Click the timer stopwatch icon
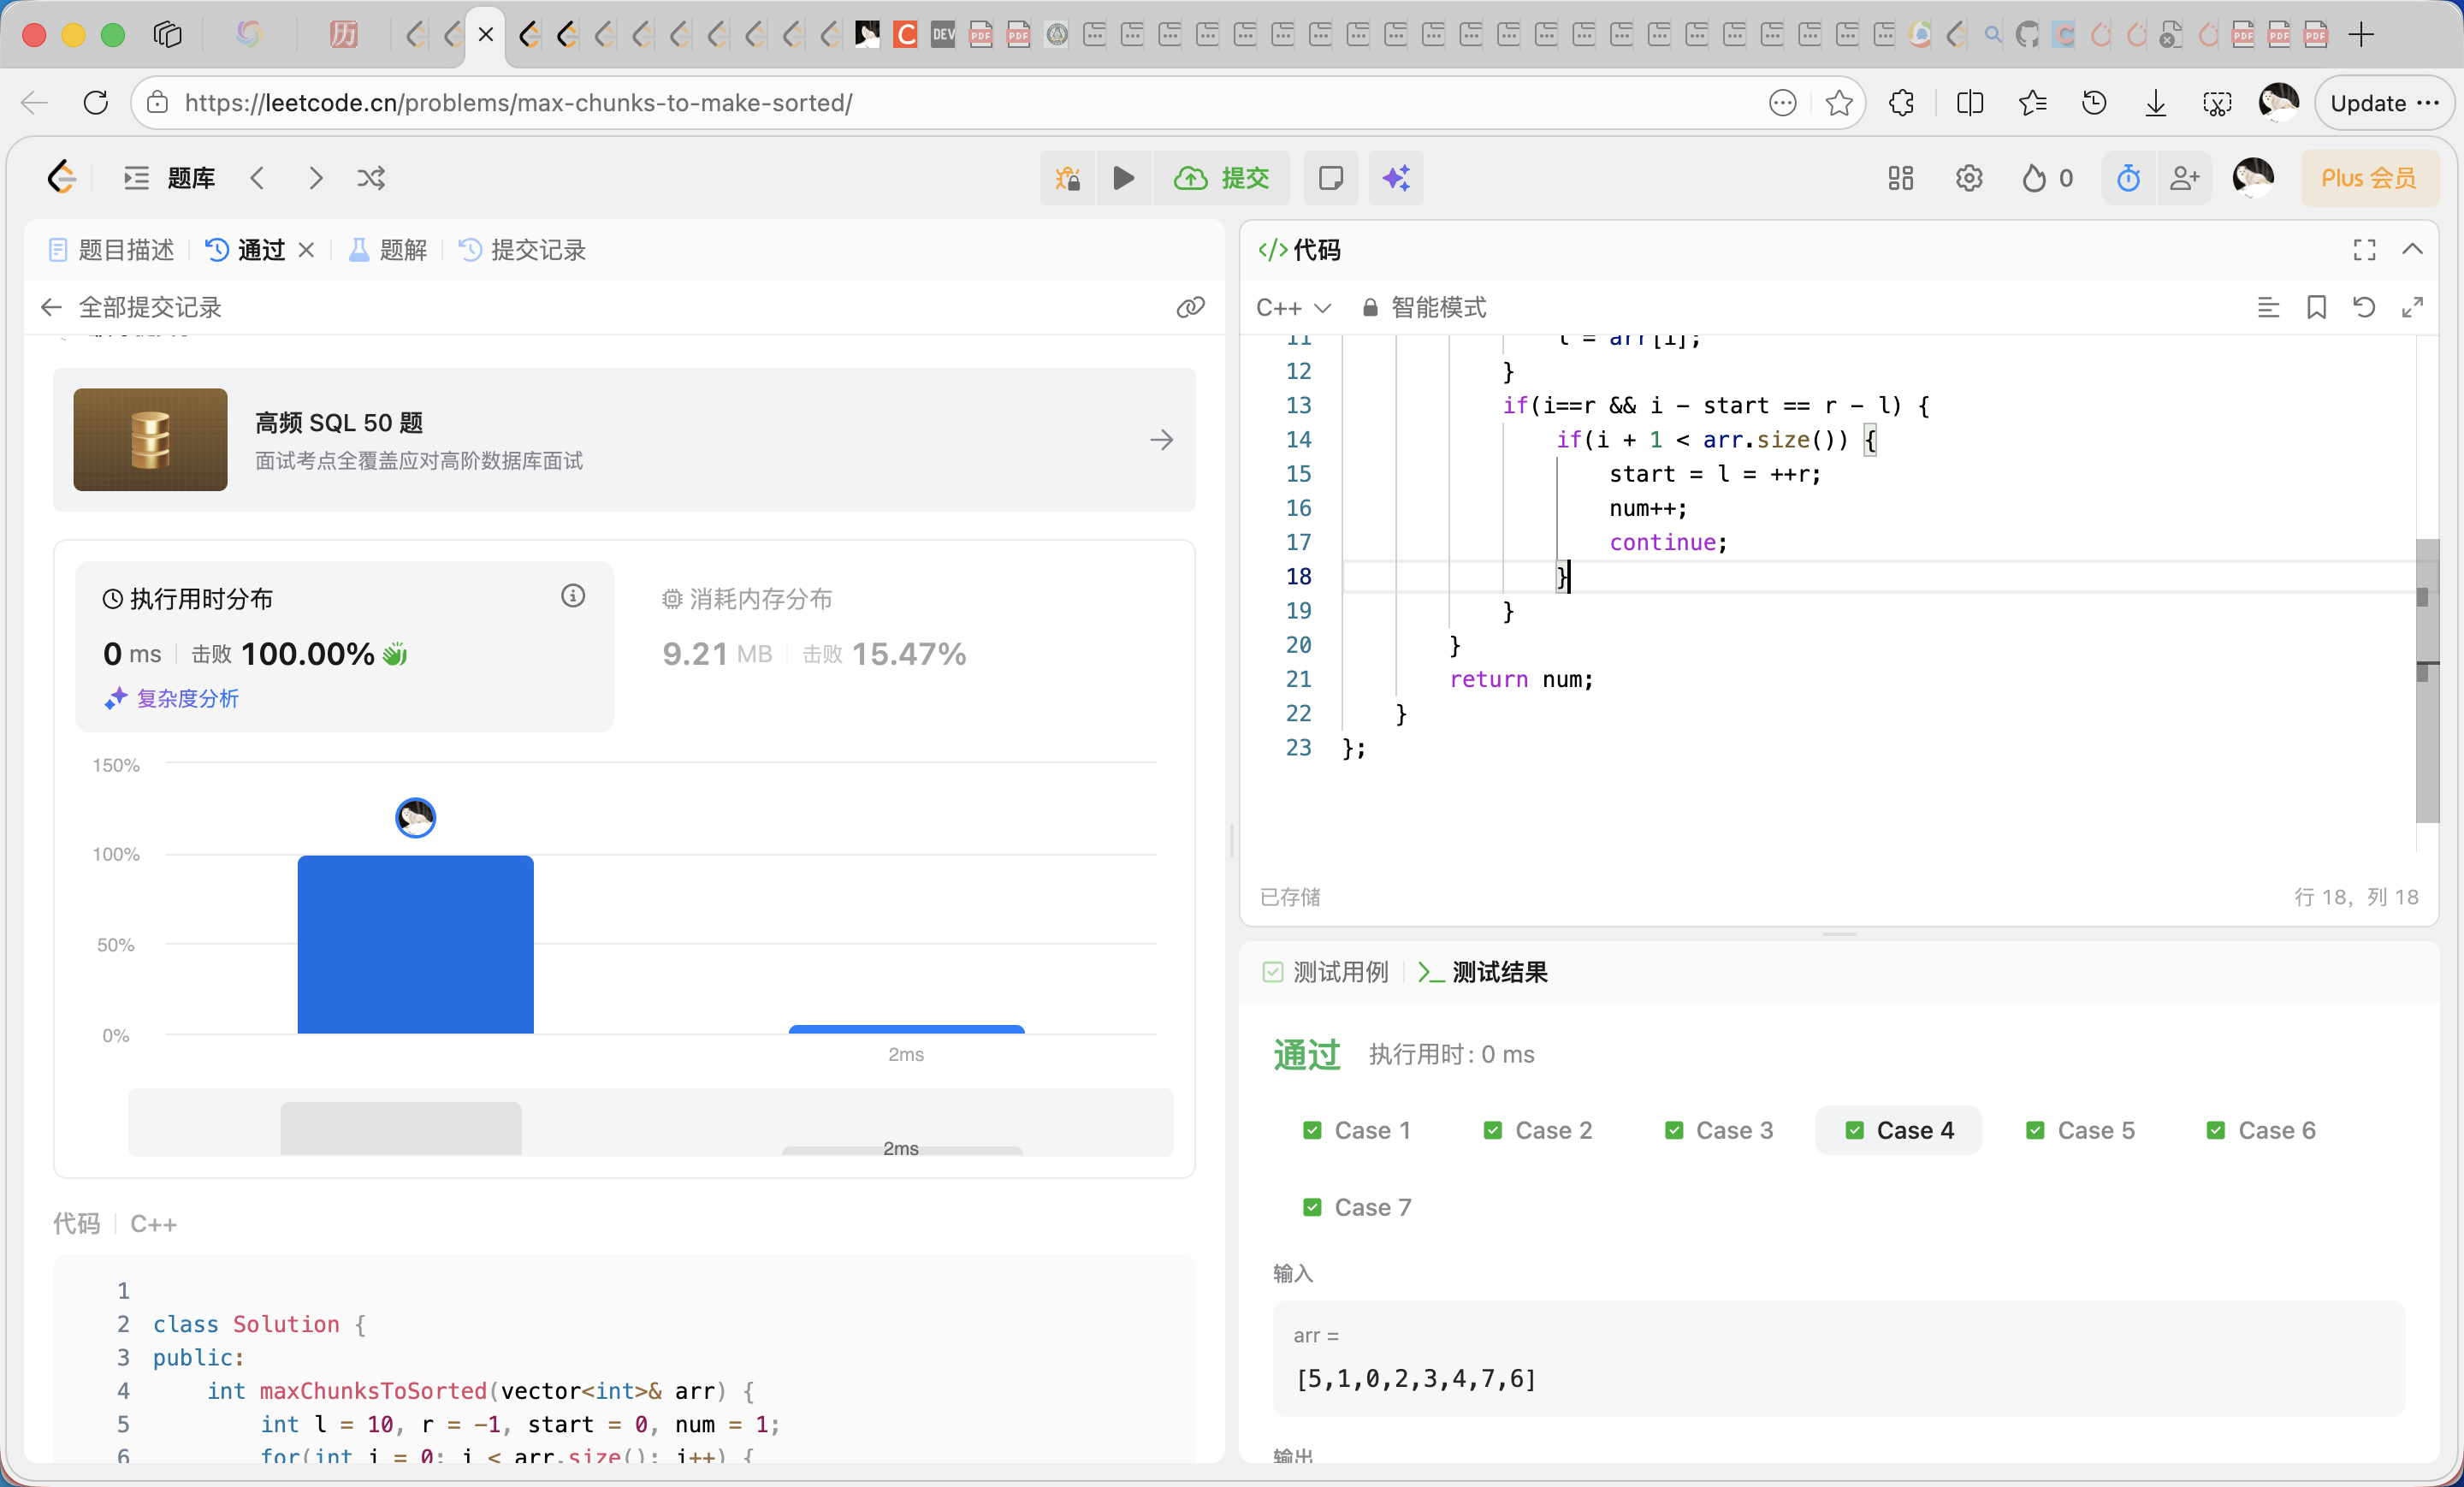Screen dimensions: 2464x1487 (x=2128, y=178)
